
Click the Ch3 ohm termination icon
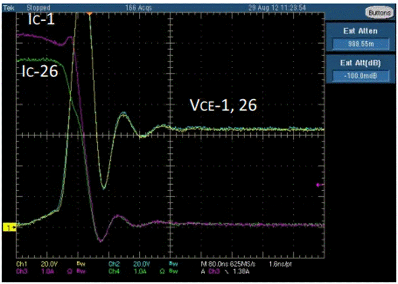[x=69, y=271]
